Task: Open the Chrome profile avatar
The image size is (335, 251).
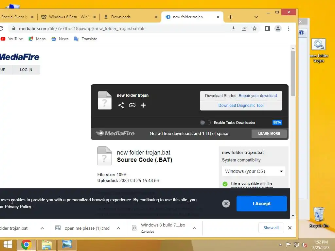Action: 278,29
